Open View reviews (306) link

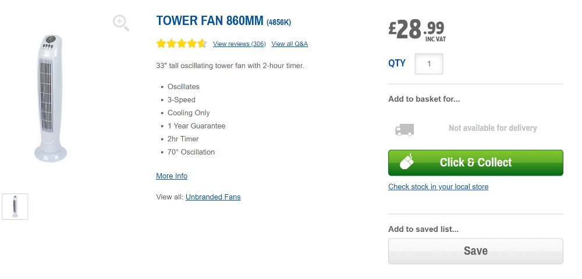[x=239, y=44]
